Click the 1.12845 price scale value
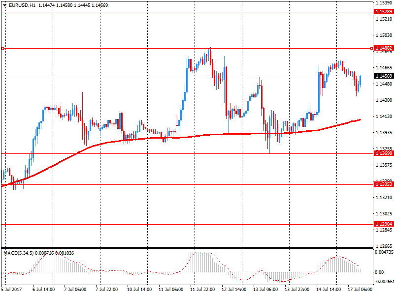394x295 pixels. tap(384, 230)
